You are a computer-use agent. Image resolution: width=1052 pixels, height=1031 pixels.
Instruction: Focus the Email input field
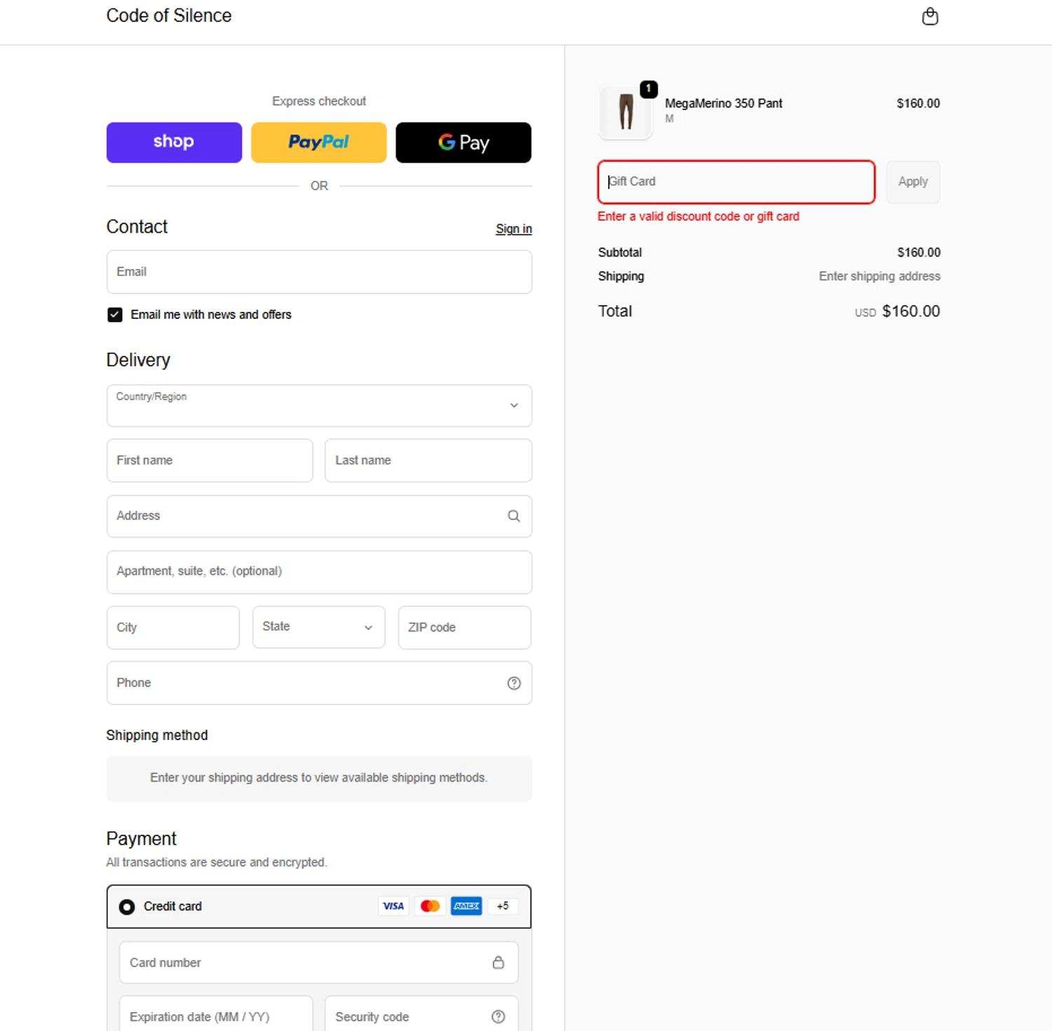[319, 272]
